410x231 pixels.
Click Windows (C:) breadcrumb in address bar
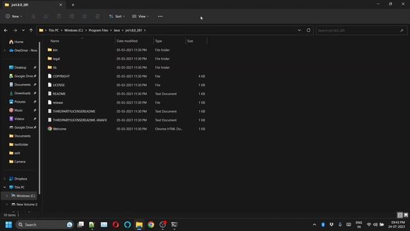point(74,30)
